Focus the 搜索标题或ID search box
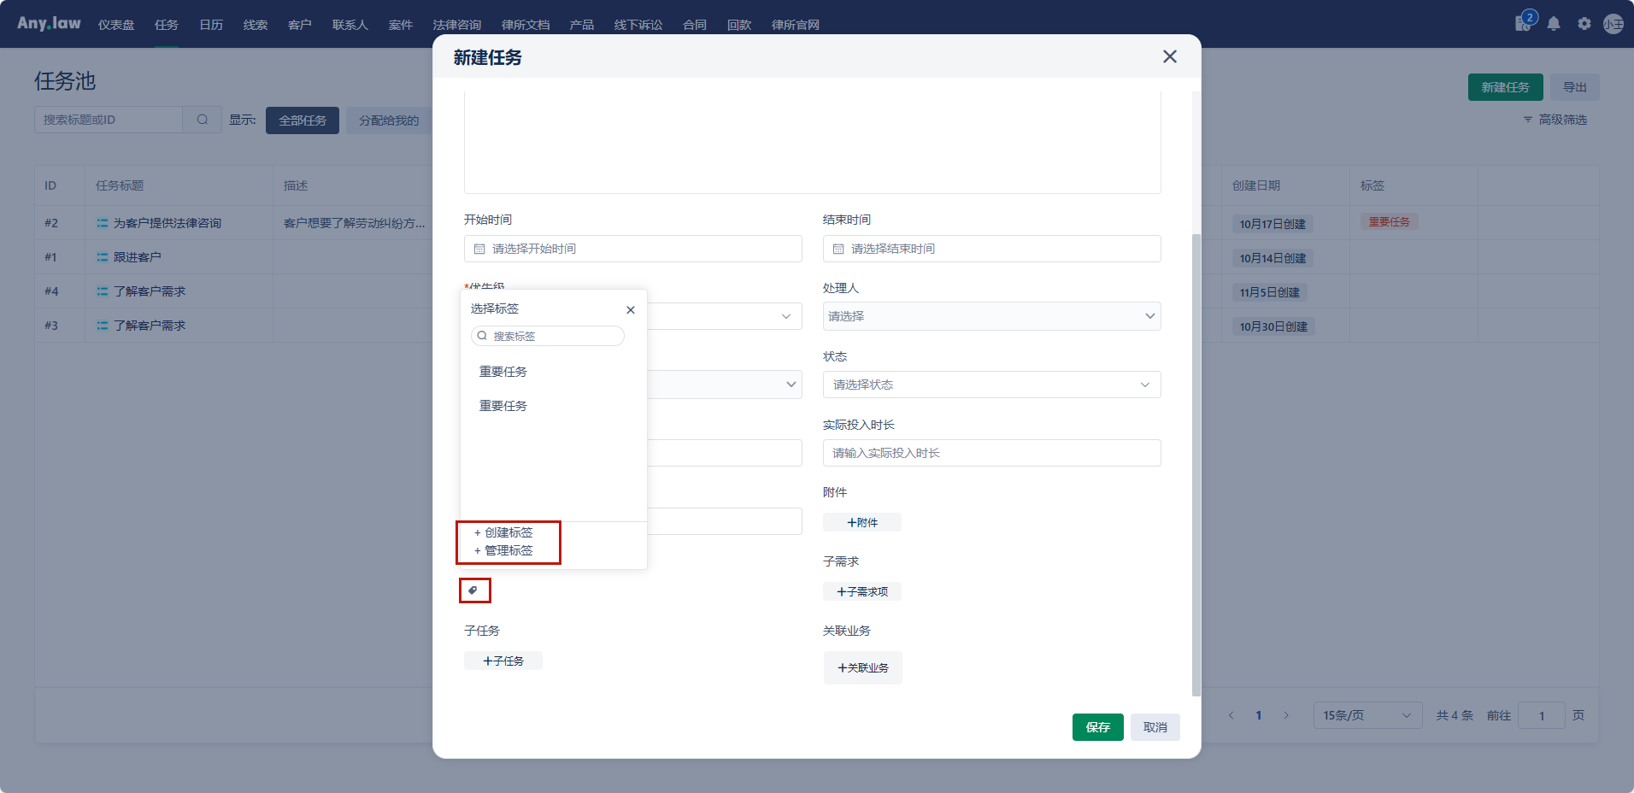This screenshot has height=793, width=1634. tap(109, 120)
